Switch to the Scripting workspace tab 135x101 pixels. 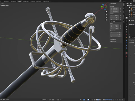coord(32,1)
